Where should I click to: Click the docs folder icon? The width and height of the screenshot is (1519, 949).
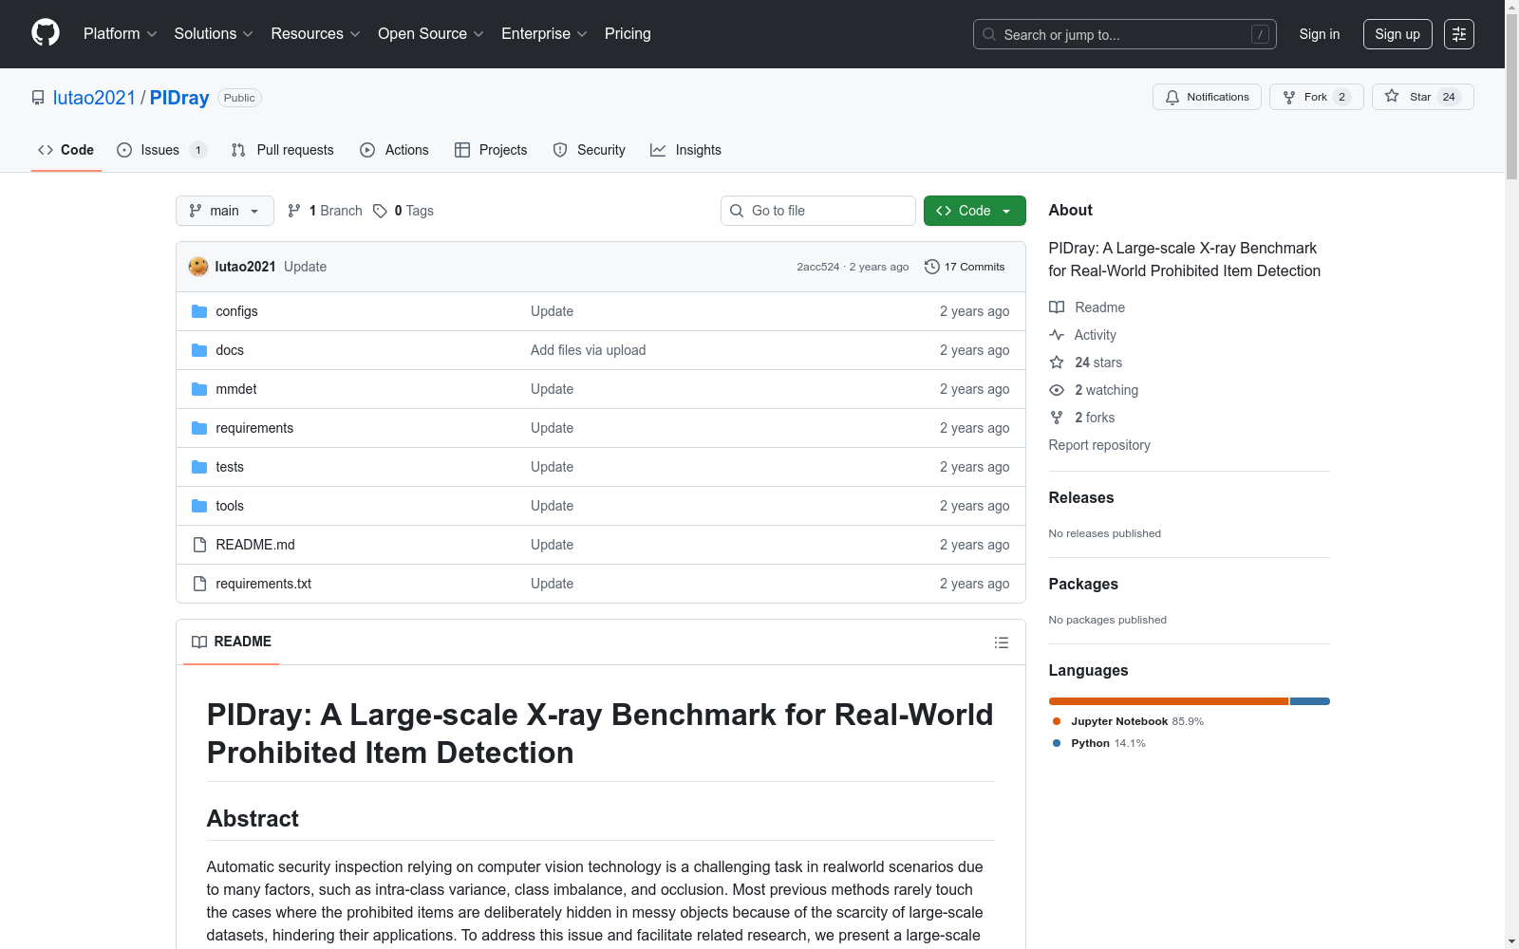199,350
